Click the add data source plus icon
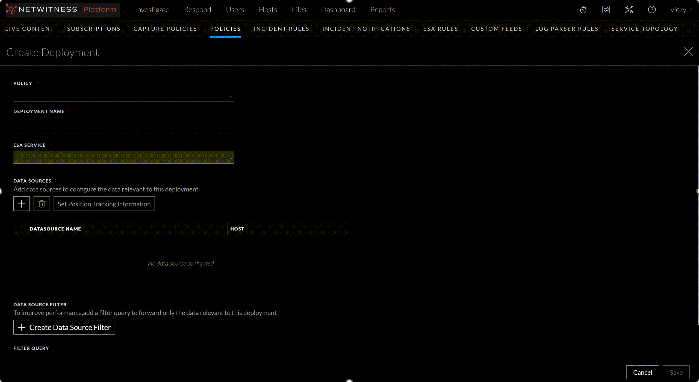Image resolution: width=699 pixels, height=382 pixels. [x=22, y=204]
